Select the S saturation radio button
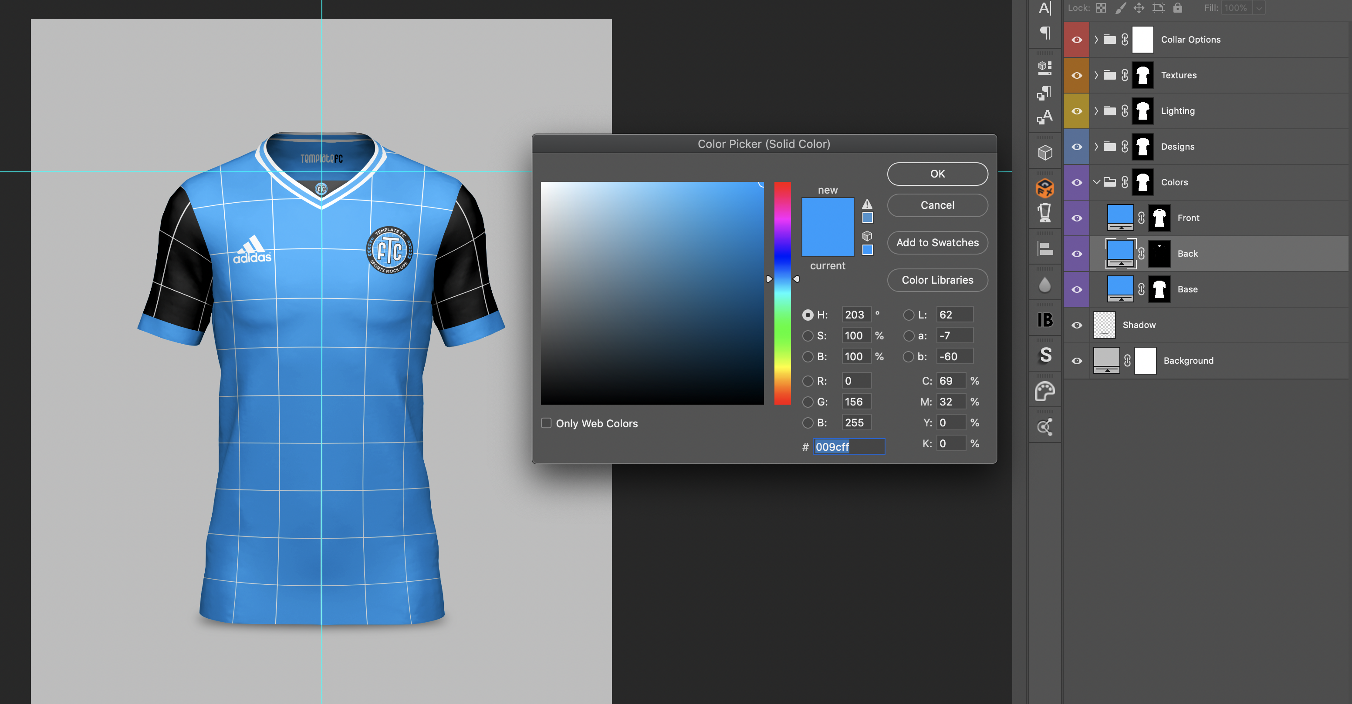Screen dimensions: 1352x704 808,335
